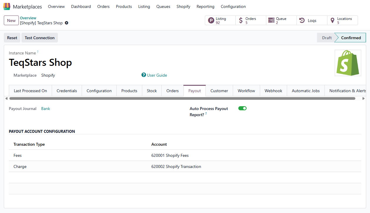Click the Overview breadcrumb link
This screenshot has height=213, width=370.
click(x=28, y=18)
